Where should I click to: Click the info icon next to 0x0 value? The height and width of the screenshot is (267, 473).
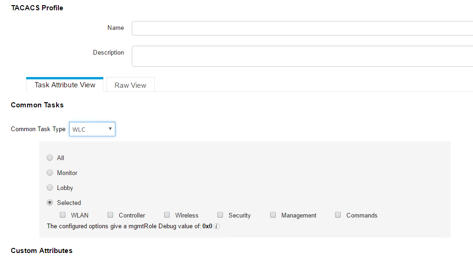[216, 226]
